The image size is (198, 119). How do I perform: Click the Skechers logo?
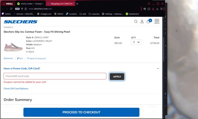tap(21, 22)
